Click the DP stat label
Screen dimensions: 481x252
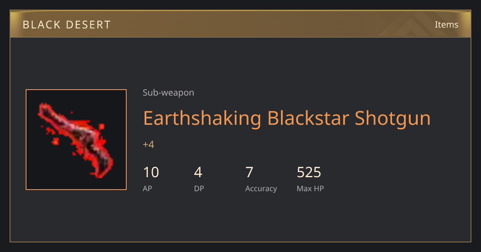[x=199, y=188]
